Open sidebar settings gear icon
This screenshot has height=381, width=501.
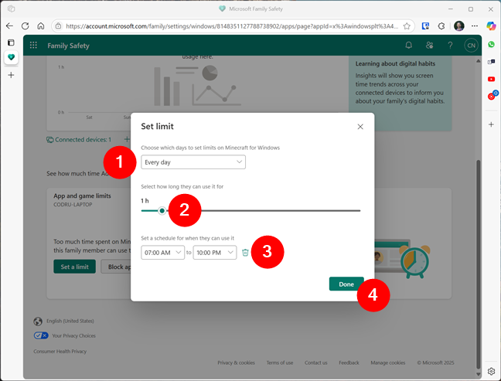point(492,371)
